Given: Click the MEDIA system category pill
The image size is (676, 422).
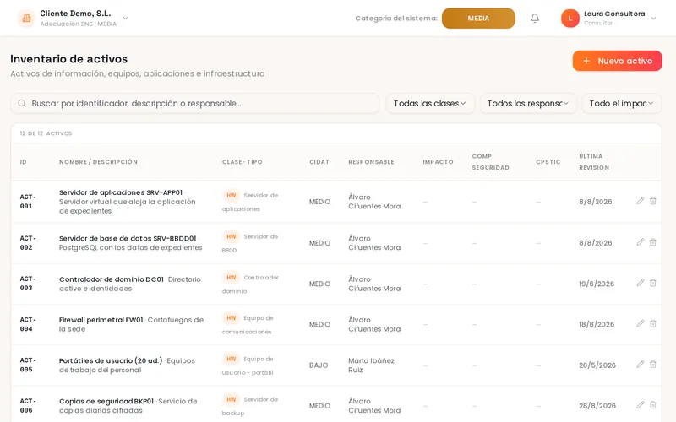Looking at the screenshot, I should point(478,19).
